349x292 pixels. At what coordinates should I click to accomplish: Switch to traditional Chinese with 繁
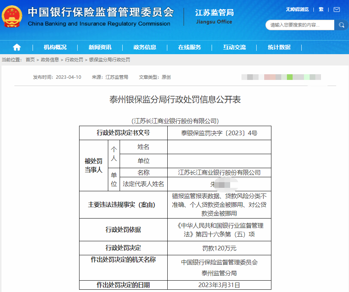[x=321, y=9]
